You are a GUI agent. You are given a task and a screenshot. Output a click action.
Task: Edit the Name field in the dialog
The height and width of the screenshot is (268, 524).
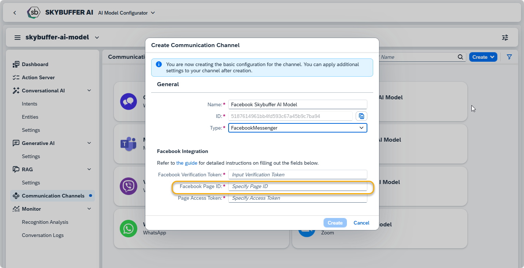coord(298,104)
